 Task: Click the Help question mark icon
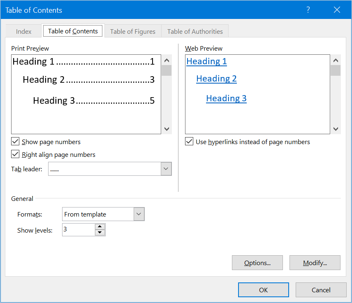(x=308, y=10)
